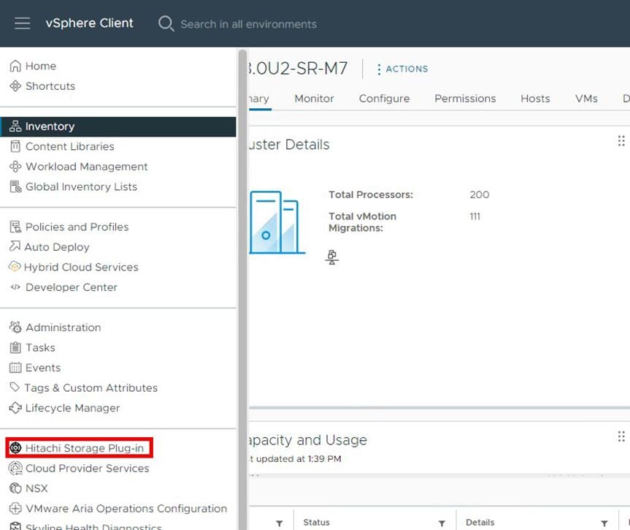The image size is (630, 530).
Task: Click the Administration gear icon
Action: click(x=15, y=328)
